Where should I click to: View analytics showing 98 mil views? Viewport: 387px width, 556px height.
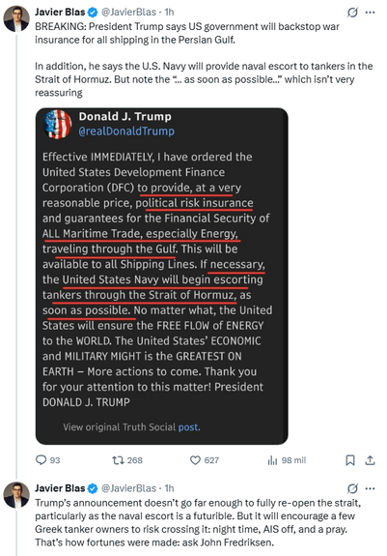click(287, 460)
